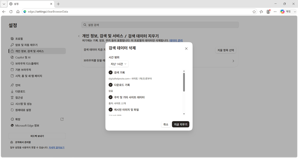Open 접근성 settings
The image size is (298, 158).
(37, 98)
